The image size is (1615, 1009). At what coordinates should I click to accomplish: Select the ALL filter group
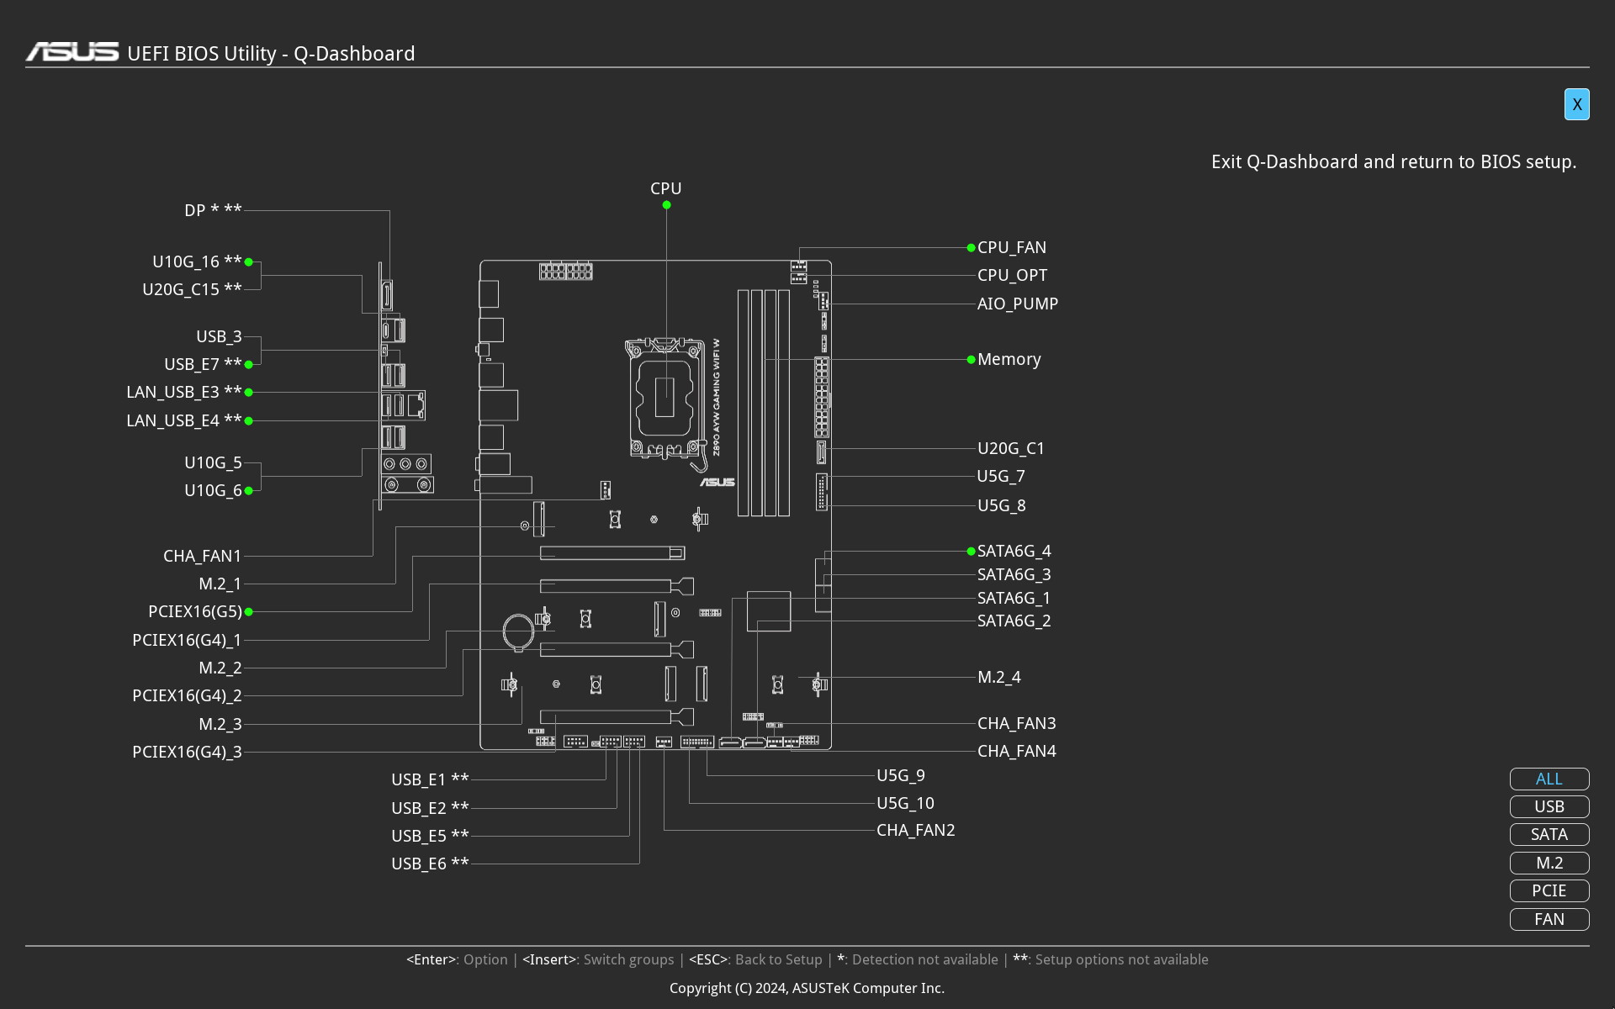point(1549,779)
